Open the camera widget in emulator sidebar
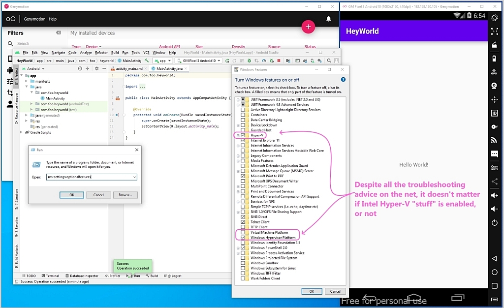The width and height of the screenshot is (504, 308). [x=494, y=86]
